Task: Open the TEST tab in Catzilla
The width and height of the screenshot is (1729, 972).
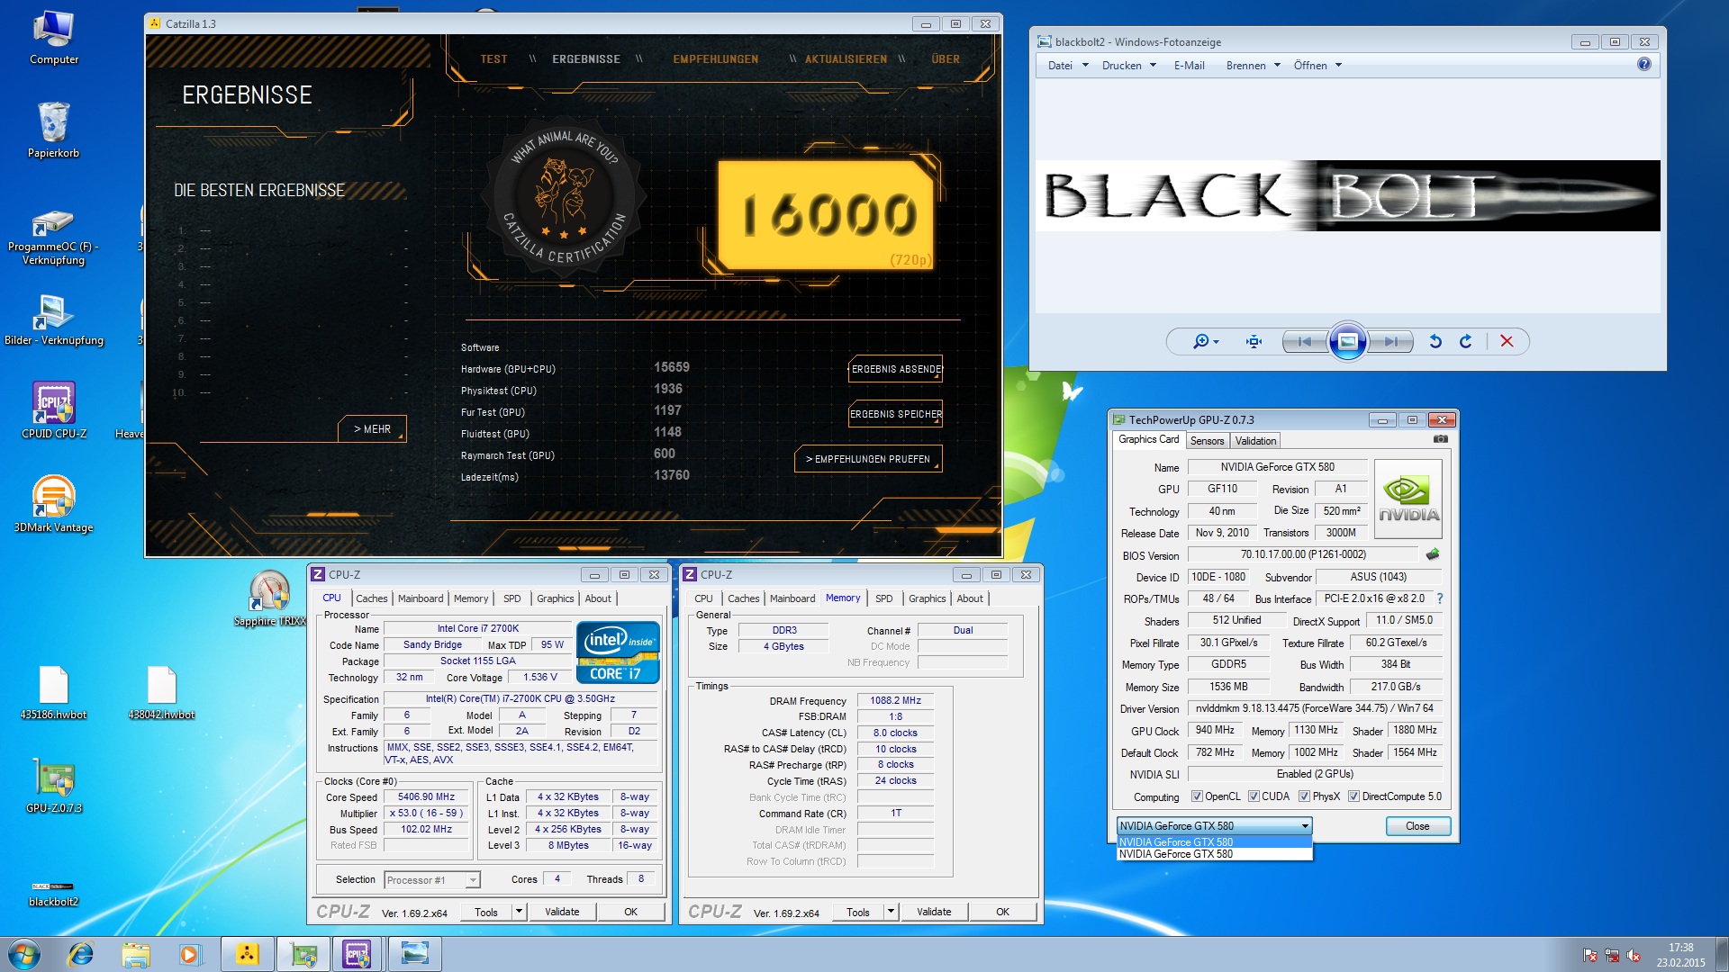Action: pos(493,59)
